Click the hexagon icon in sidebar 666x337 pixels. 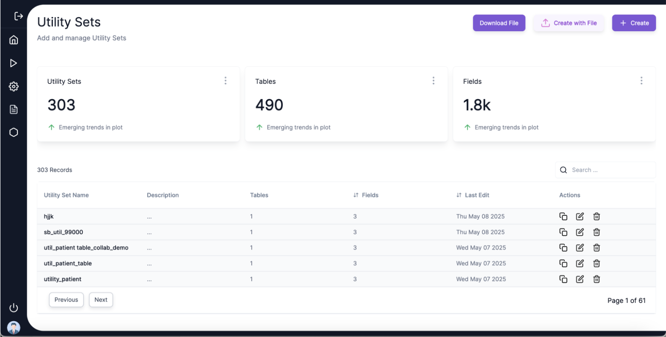(x=14, y=132)
